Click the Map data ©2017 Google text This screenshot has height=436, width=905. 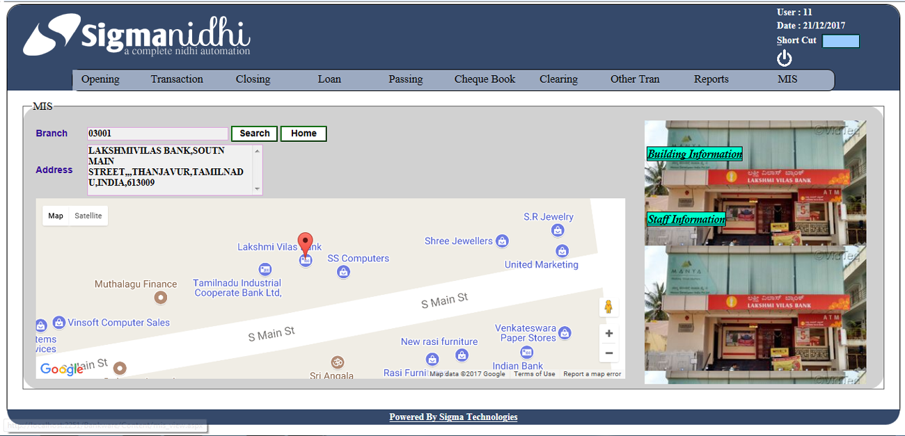point(468,374)
